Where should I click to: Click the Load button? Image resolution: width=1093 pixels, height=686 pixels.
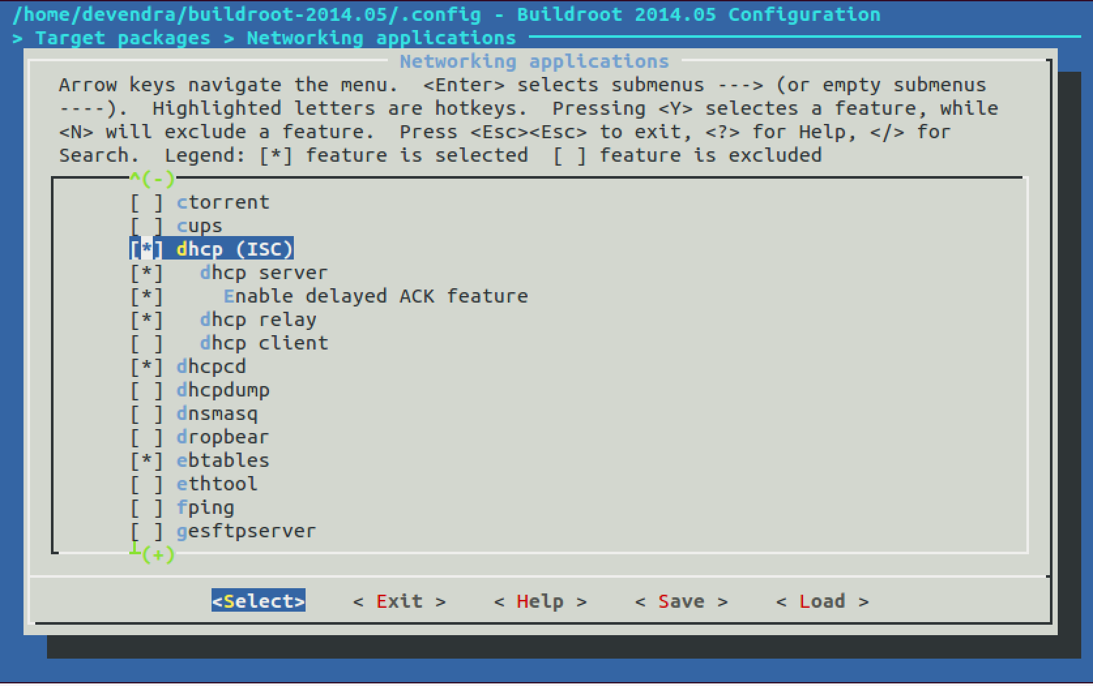click(822, 601)
